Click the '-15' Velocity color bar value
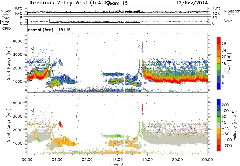This screenshot has width=240, height=166. (226, 128)
